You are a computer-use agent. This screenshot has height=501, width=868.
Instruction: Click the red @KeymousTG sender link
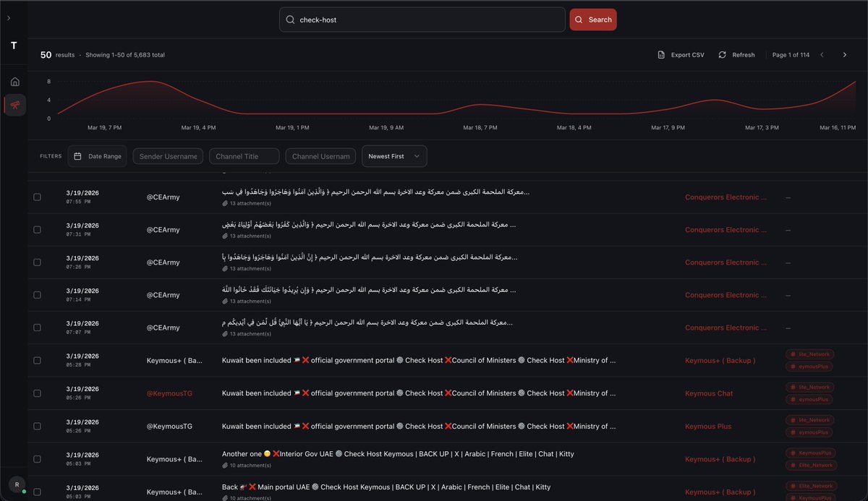[169, 393]
